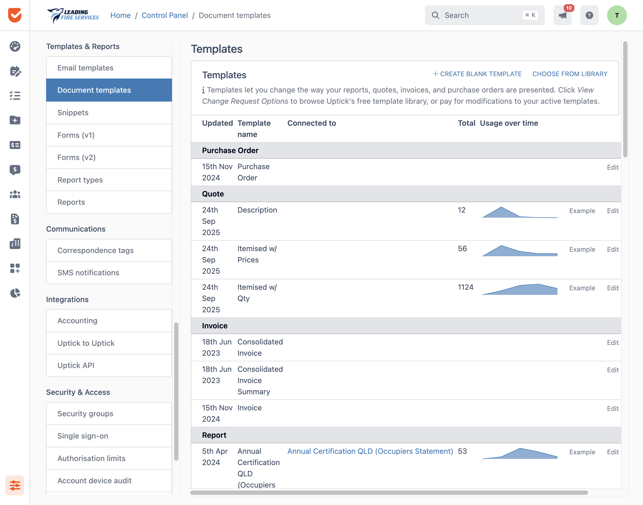The width and height of the screenshot is (643, 505).
Task: Open Annual Certification QLD (Occupiers Statement) link
Action: (370, 451)
